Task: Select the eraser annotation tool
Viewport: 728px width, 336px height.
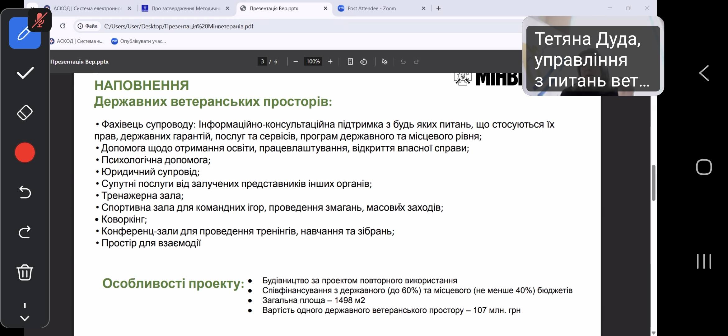Action: point(25,112)
